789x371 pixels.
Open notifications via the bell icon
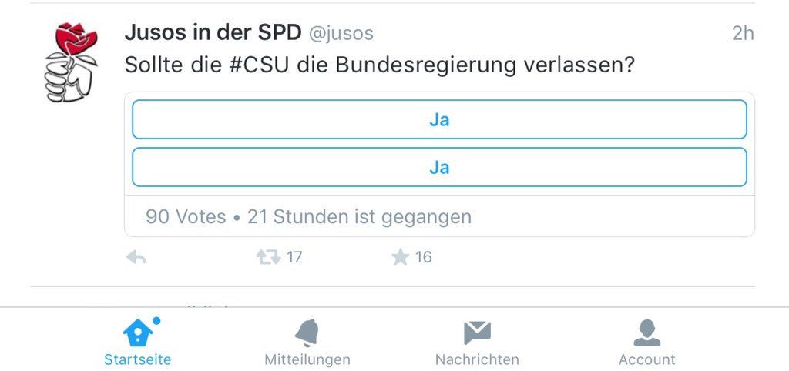(307, 333)
